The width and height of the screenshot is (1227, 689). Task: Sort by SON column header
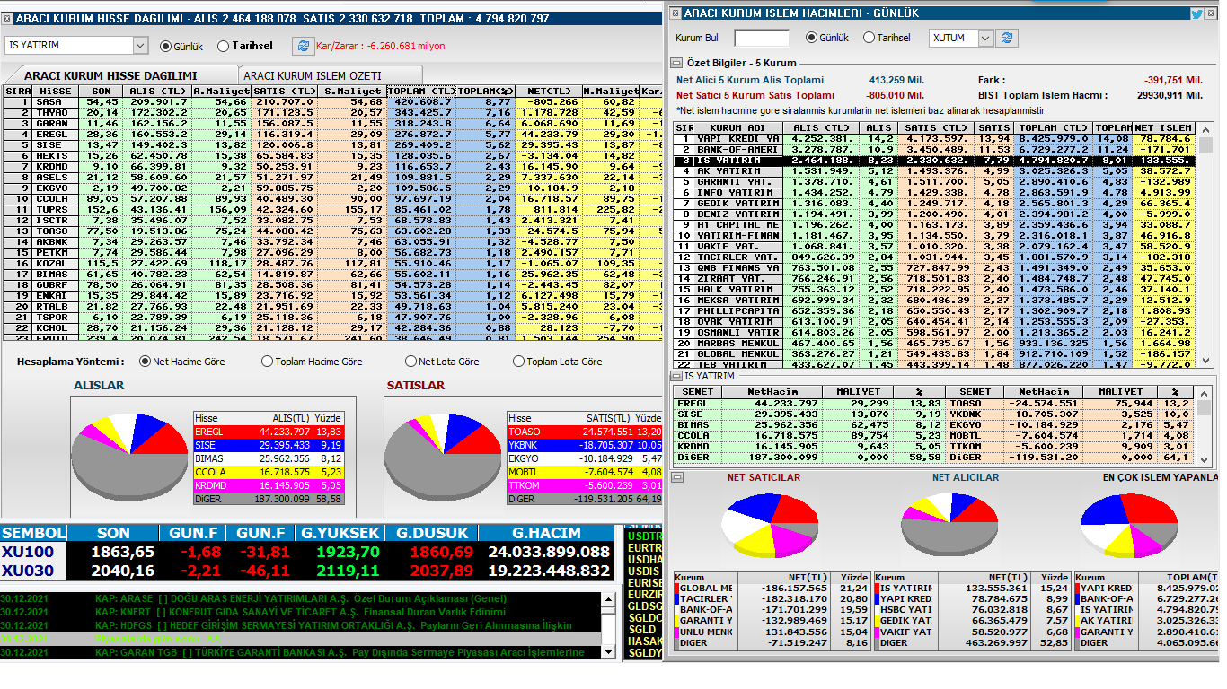pos(101,92)
